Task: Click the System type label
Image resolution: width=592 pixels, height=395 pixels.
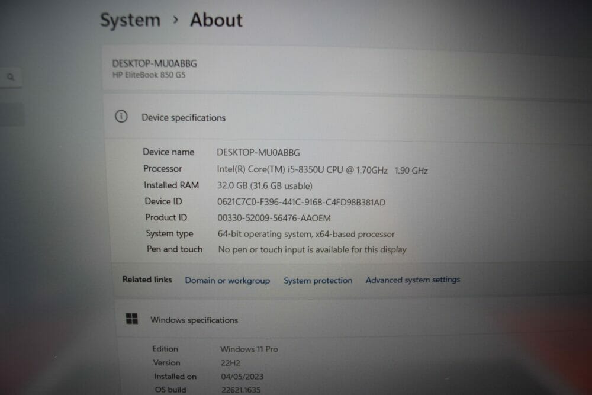Action: click(169, 234)
